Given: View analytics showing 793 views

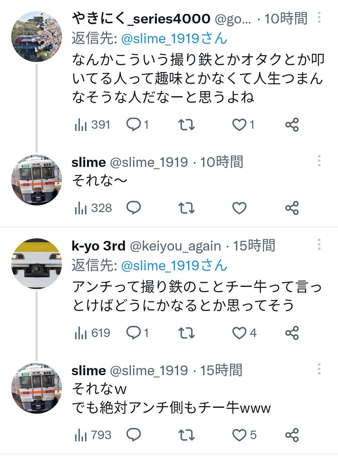Looking at the screenshot, I should (93, 435).
